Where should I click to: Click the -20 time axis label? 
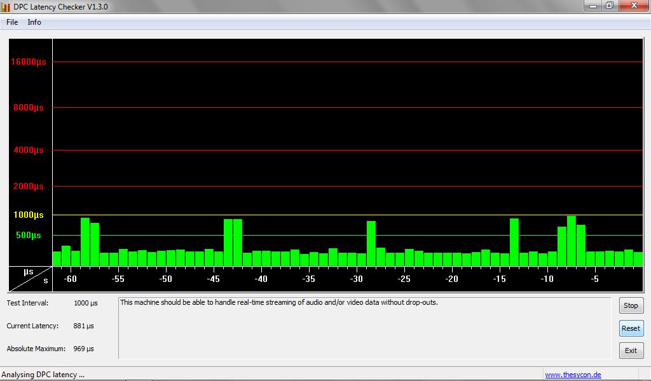pyautogui.click(x=452, y=279)
